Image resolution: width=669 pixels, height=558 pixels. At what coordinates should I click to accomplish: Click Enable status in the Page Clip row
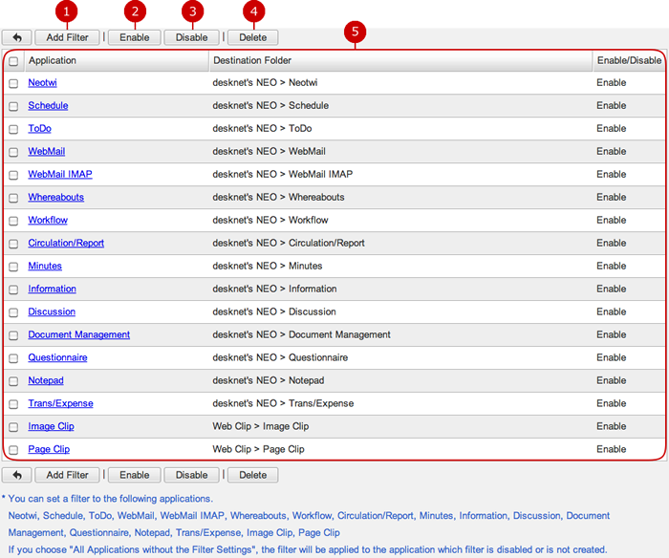pyautogui.click(x=611, y=449)
